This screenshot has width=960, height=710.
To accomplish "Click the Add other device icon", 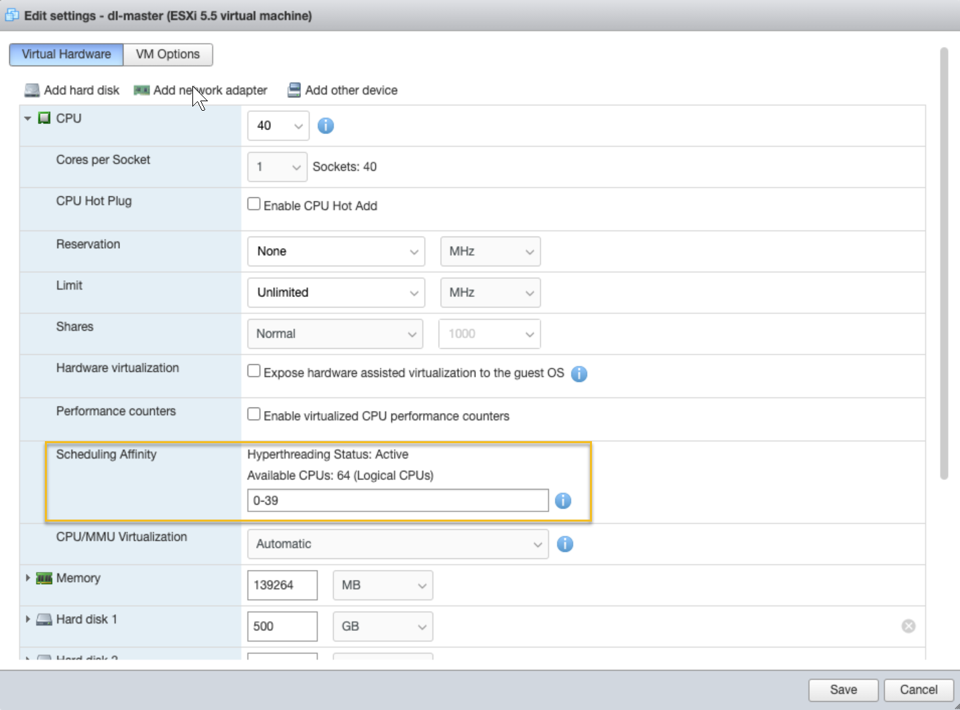I will click(x=294, y=91).
